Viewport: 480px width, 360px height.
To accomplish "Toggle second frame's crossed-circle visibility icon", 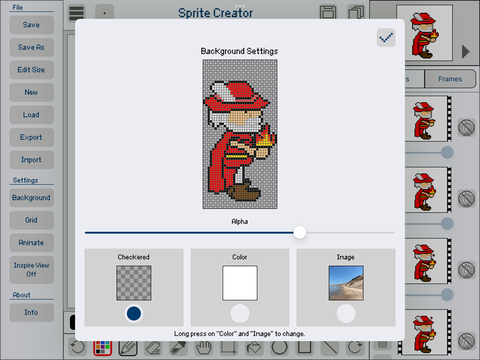I will coord(467,199).
